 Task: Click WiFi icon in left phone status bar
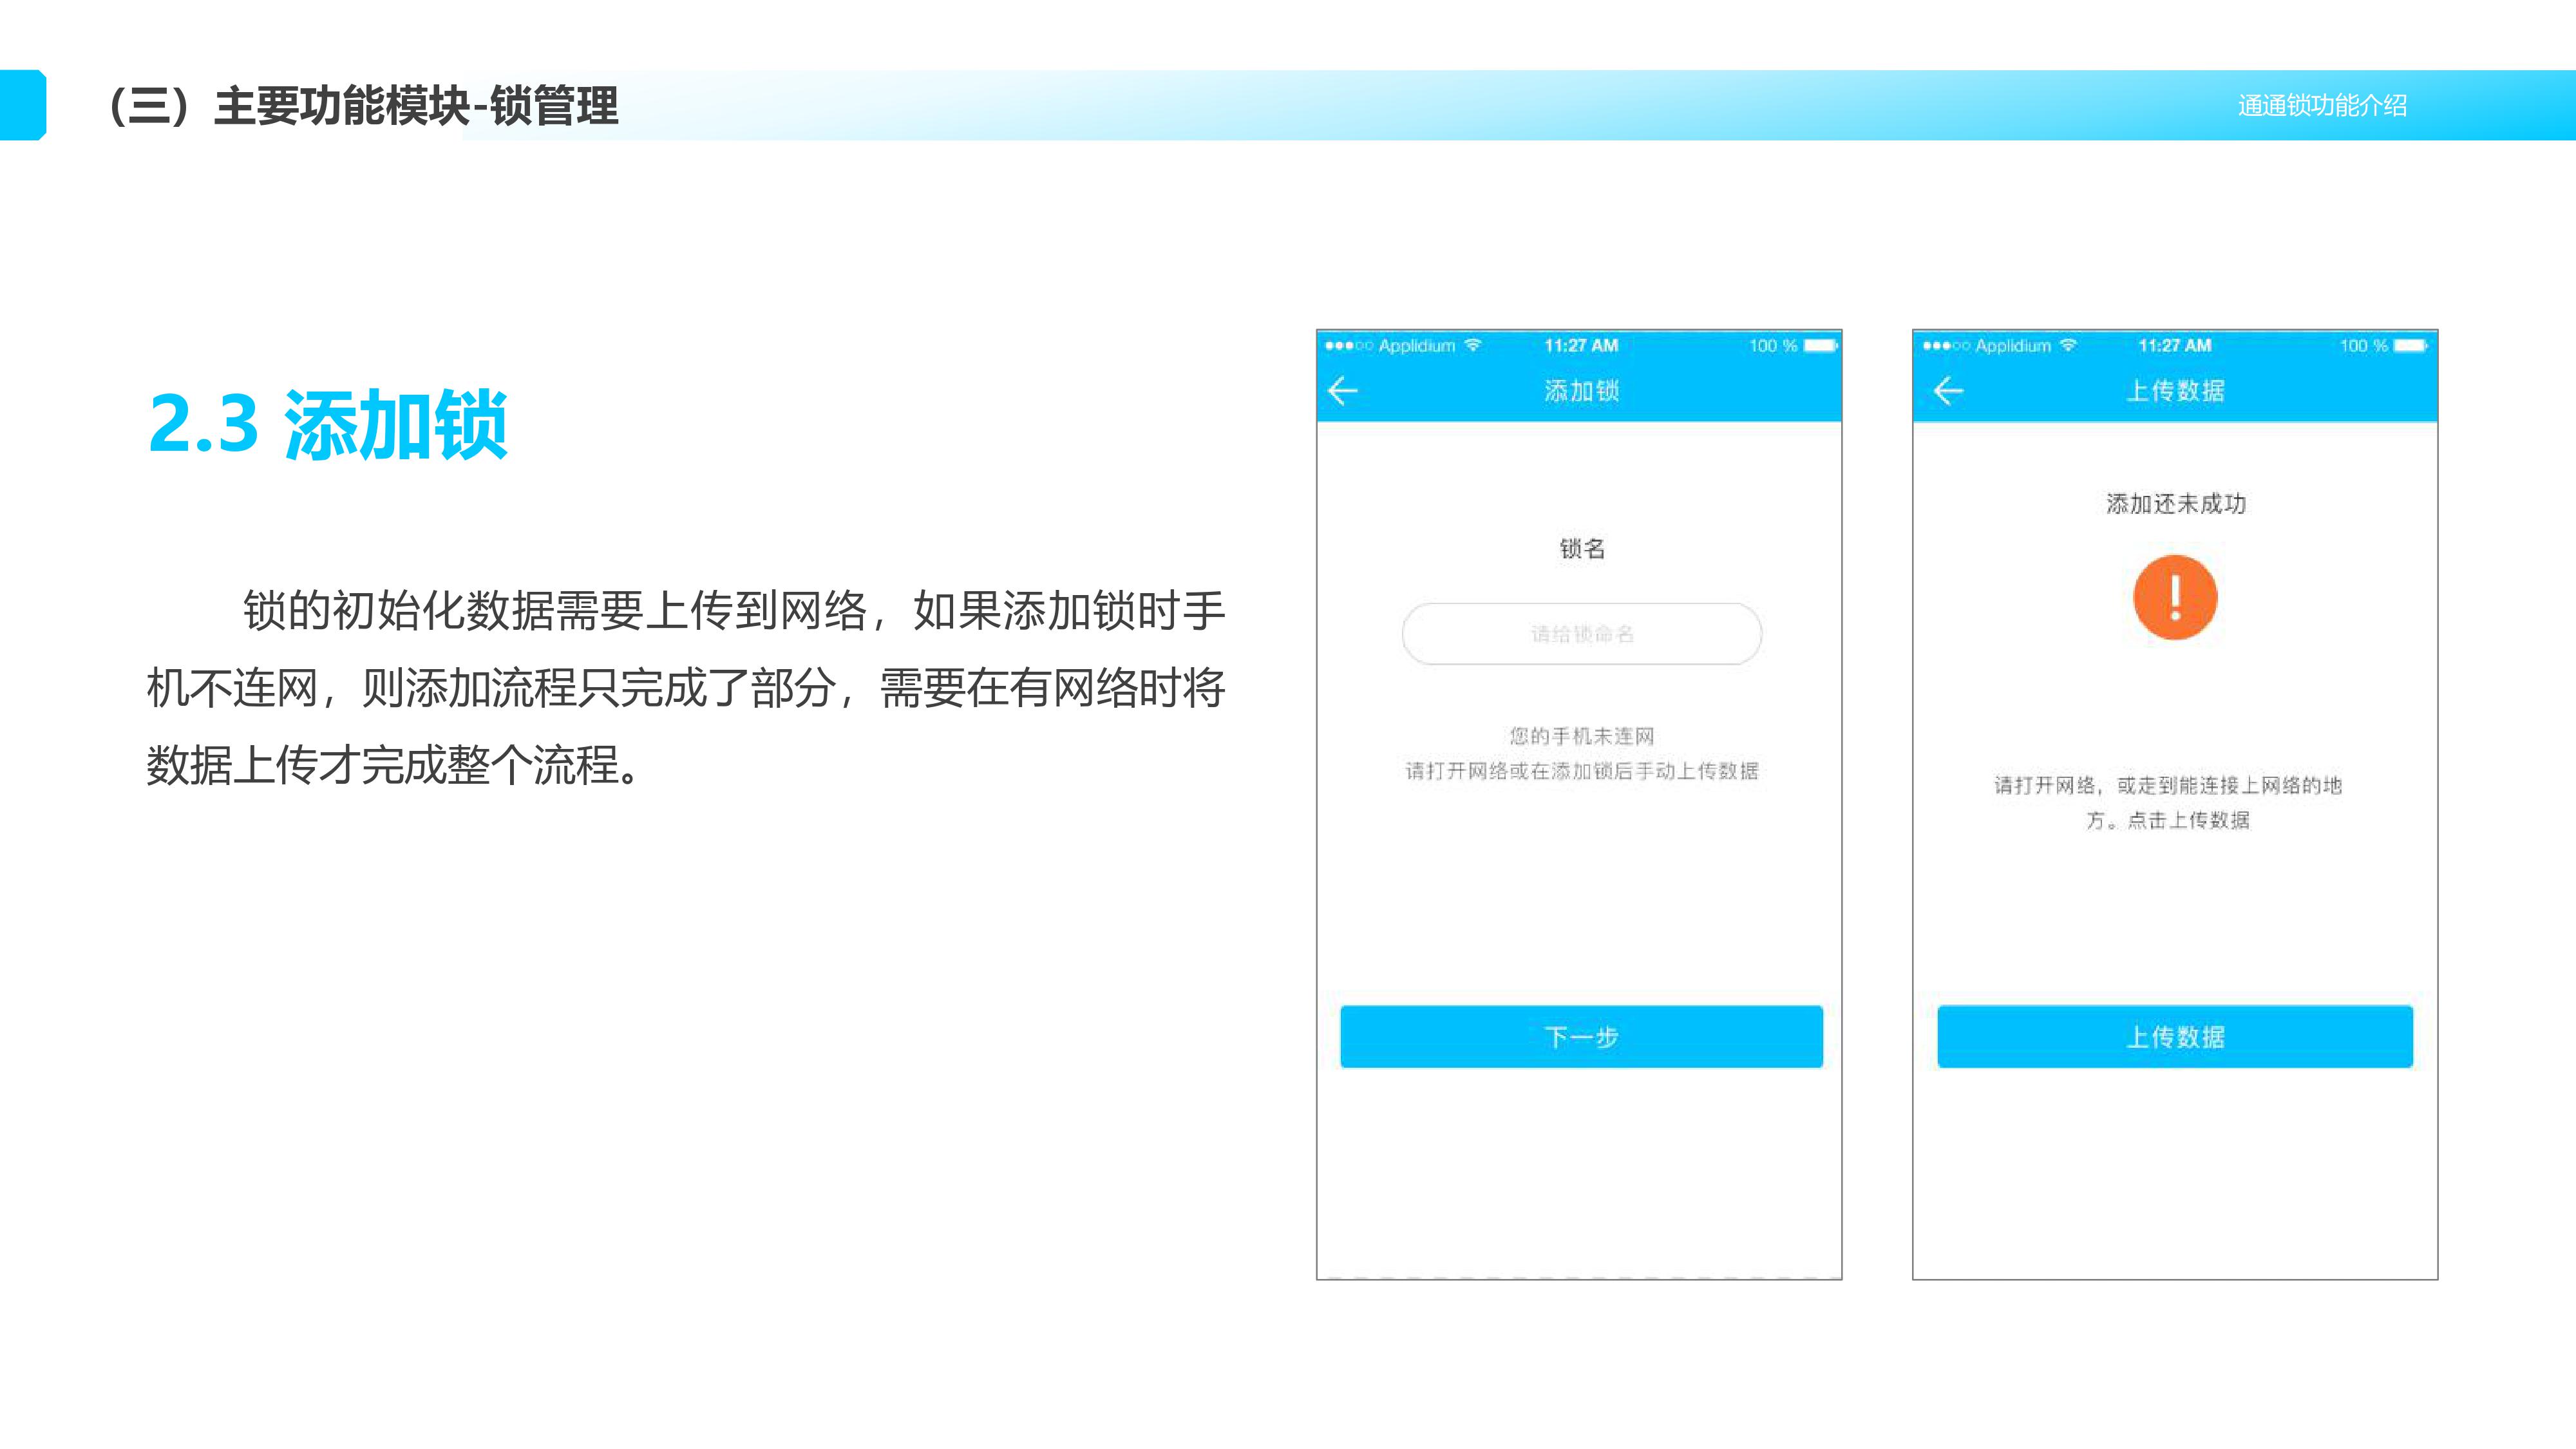[1473, 345]
